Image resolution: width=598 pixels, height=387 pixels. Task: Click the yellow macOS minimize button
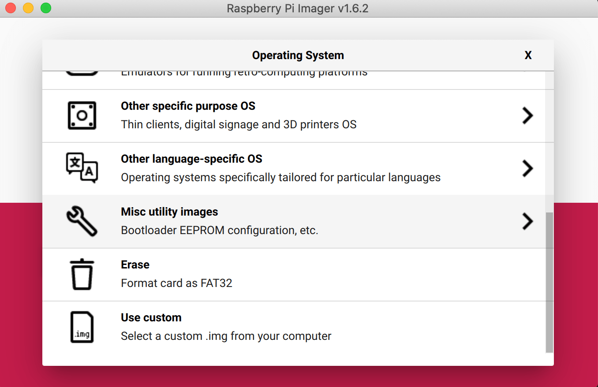(x=28, y=8)
